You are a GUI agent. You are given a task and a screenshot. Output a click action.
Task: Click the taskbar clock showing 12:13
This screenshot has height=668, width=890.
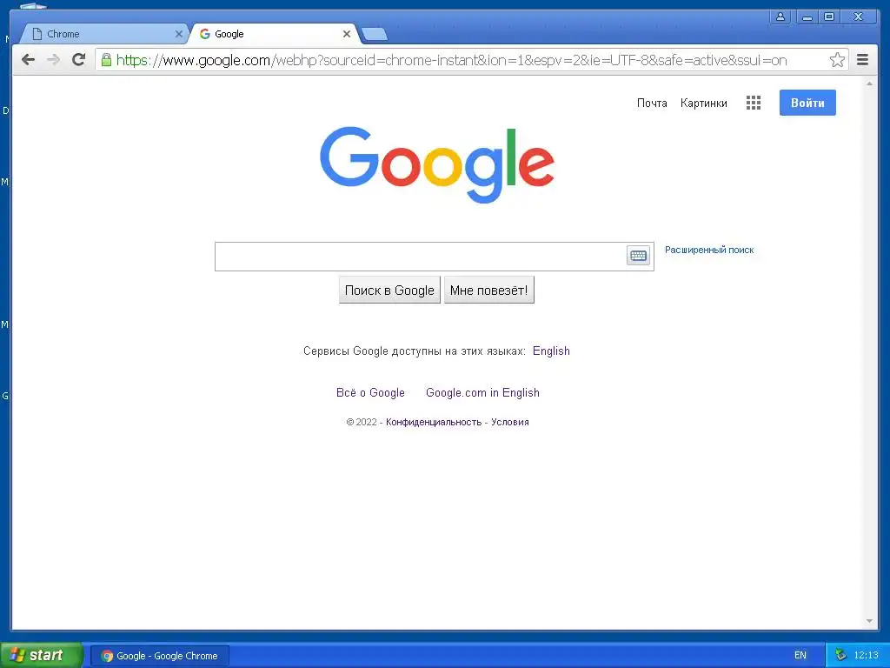pyautogui.click(x=866, y=656)
